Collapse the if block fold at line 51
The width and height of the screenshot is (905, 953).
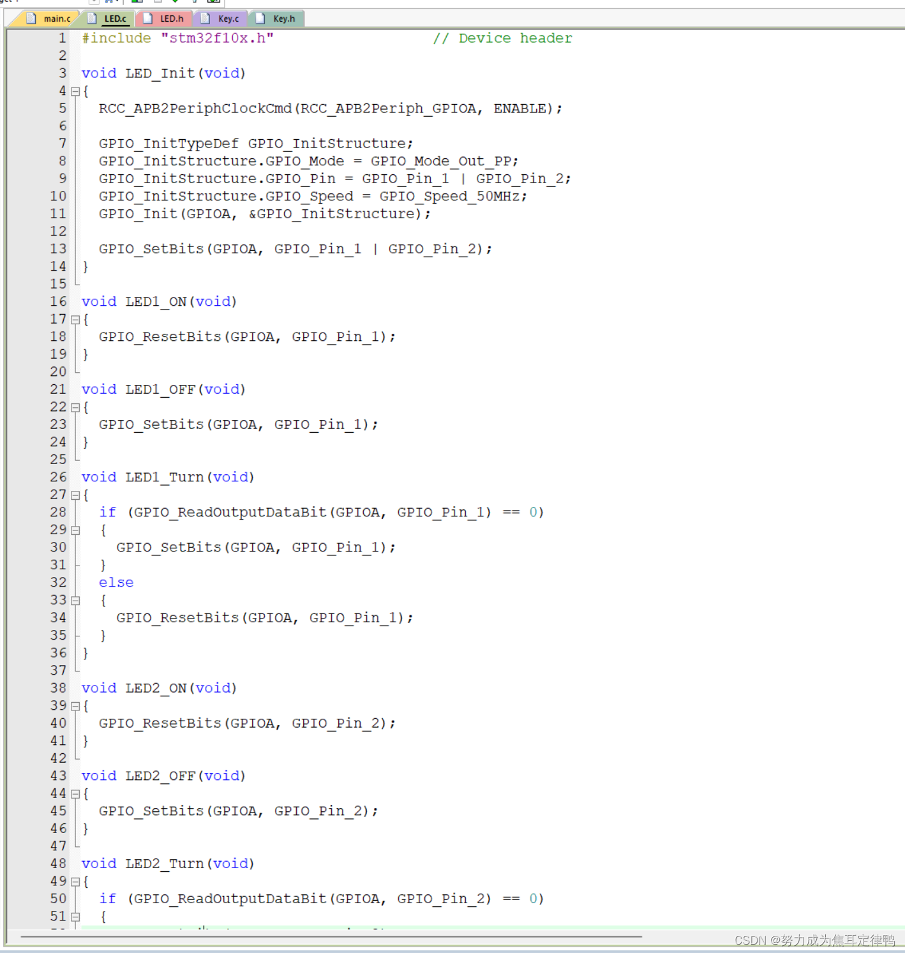tap(75, 917)
